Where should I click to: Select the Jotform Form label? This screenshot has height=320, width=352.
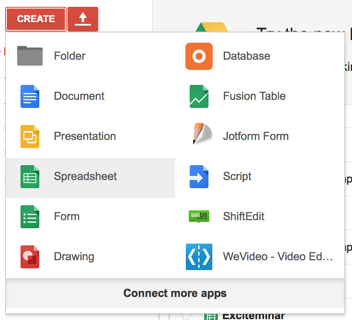(x=256, y=136)
